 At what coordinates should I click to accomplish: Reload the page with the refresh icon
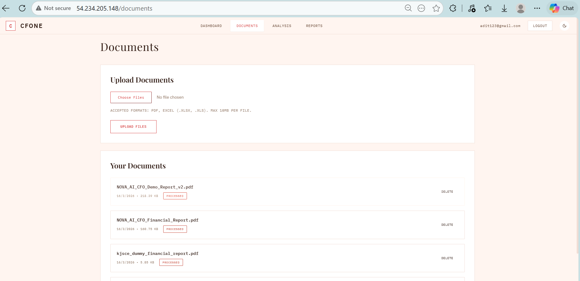[x=22, y=8]
